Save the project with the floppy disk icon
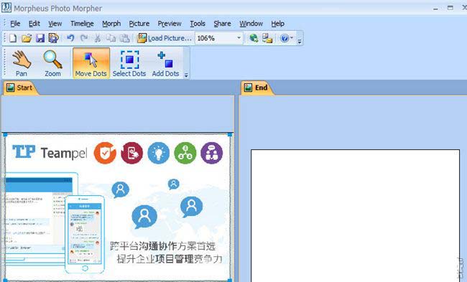This screenshot has height=282, width=467. [x=40, y=38]
